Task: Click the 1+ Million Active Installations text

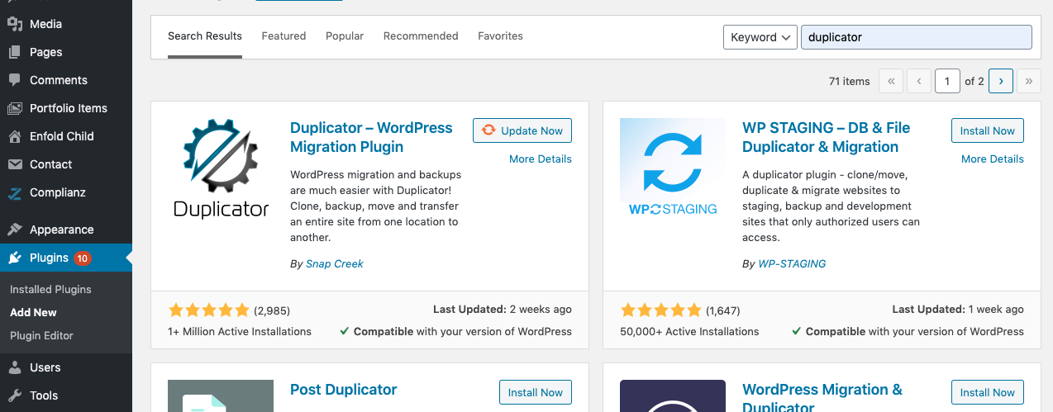Action: tap(240, 331)
